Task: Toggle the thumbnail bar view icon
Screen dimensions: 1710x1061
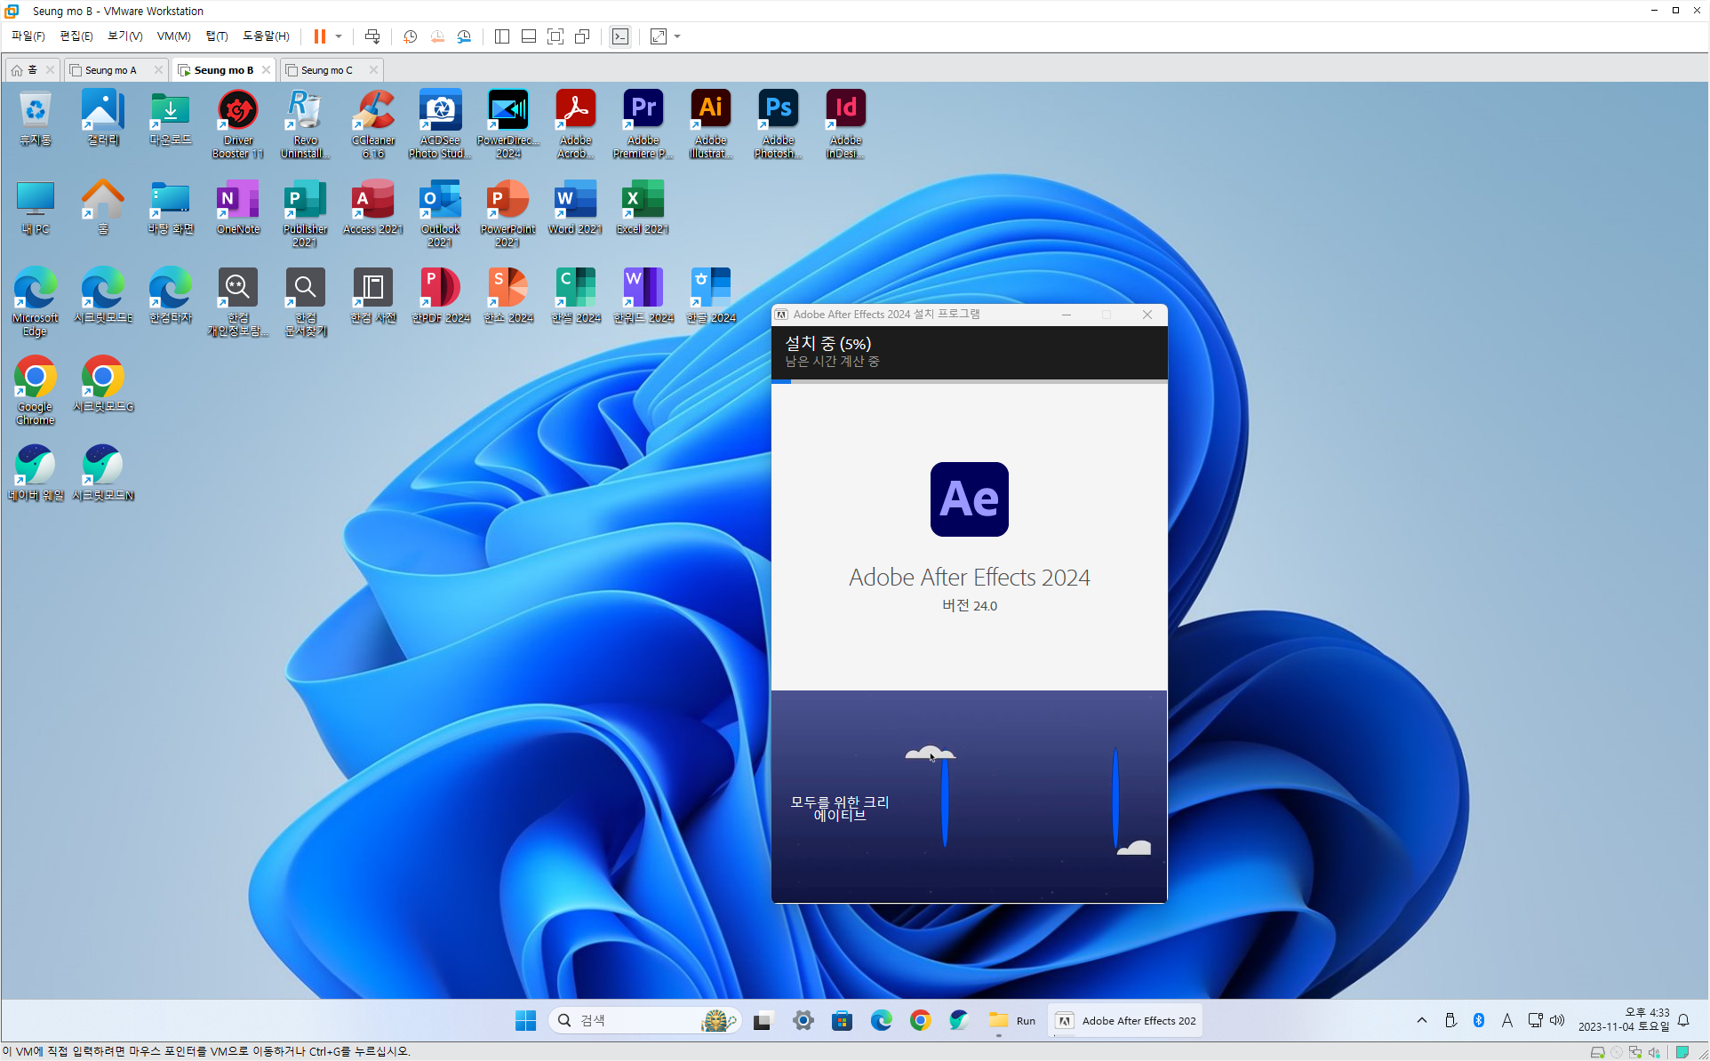Action: click(529, 36)
